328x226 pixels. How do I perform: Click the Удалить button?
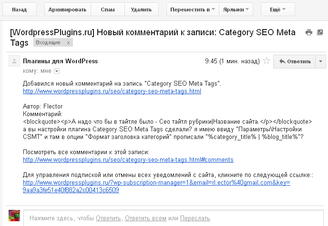pyautogui.click(x=142, y=10)
